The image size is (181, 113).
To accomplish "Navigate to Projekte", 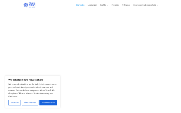I will coord(115,5).
